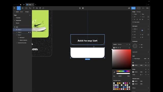Open advanced stroke settings
The width and height of the screenshot is (163, 92).
(148, 75)
